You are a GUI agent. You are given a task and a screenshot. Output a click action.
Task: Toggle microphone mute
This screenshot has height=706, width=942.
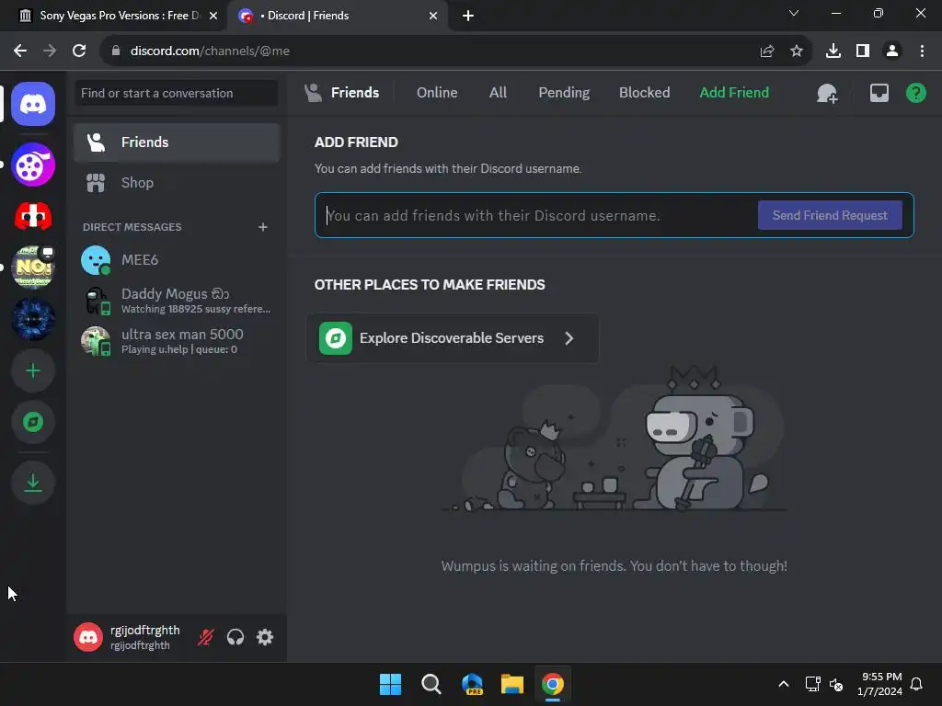point(205,637)
